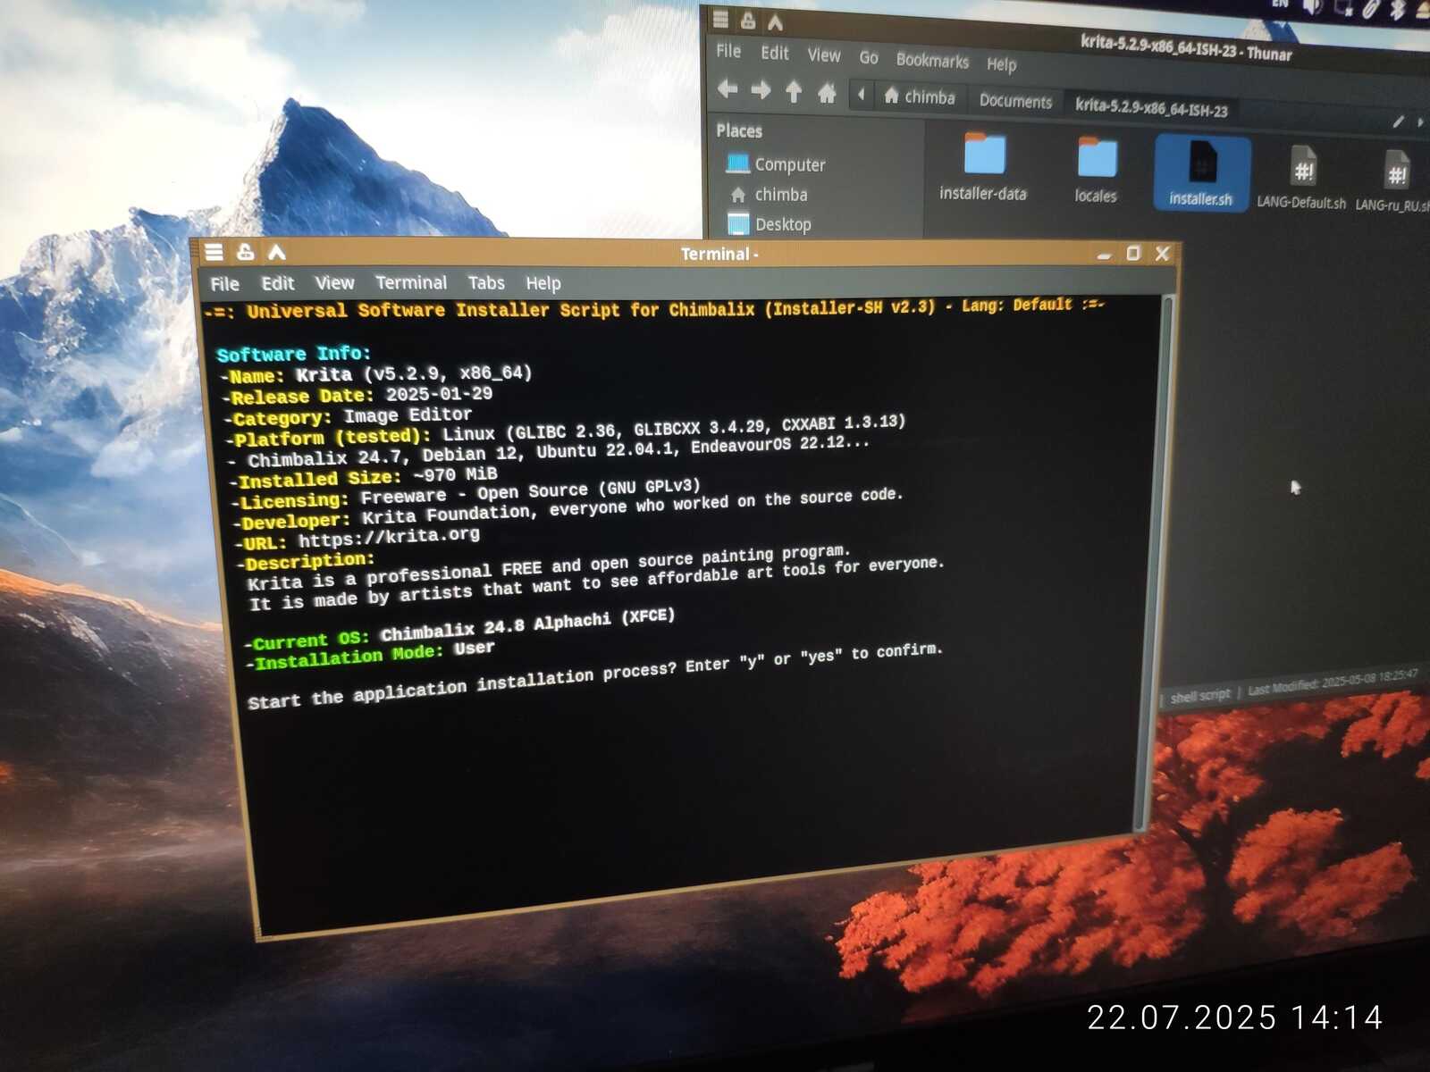Open the Go menu in Thunar
1430x1072 pixels.
click(869, 57)
